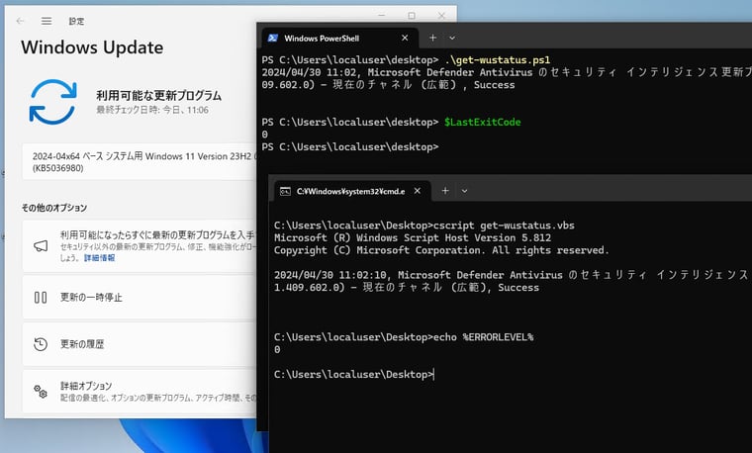This screenshot has height=453, width=752.
Task: Click the Windows Update sync arrows icon
Action: tap(52, 102)
